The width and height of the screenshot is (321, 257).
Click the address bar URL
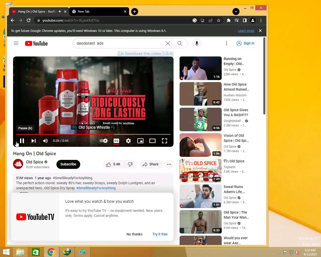tap(71, 20)
